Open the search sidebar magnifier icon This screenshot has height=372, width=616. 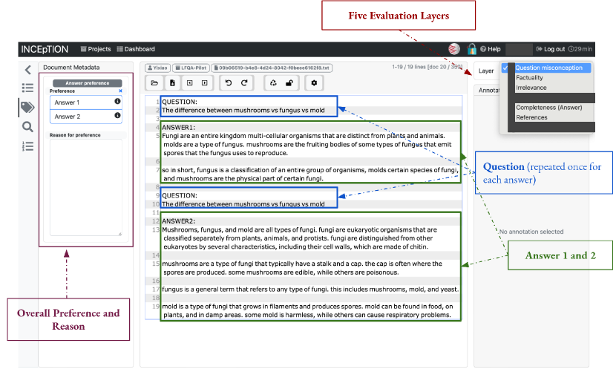27,127
